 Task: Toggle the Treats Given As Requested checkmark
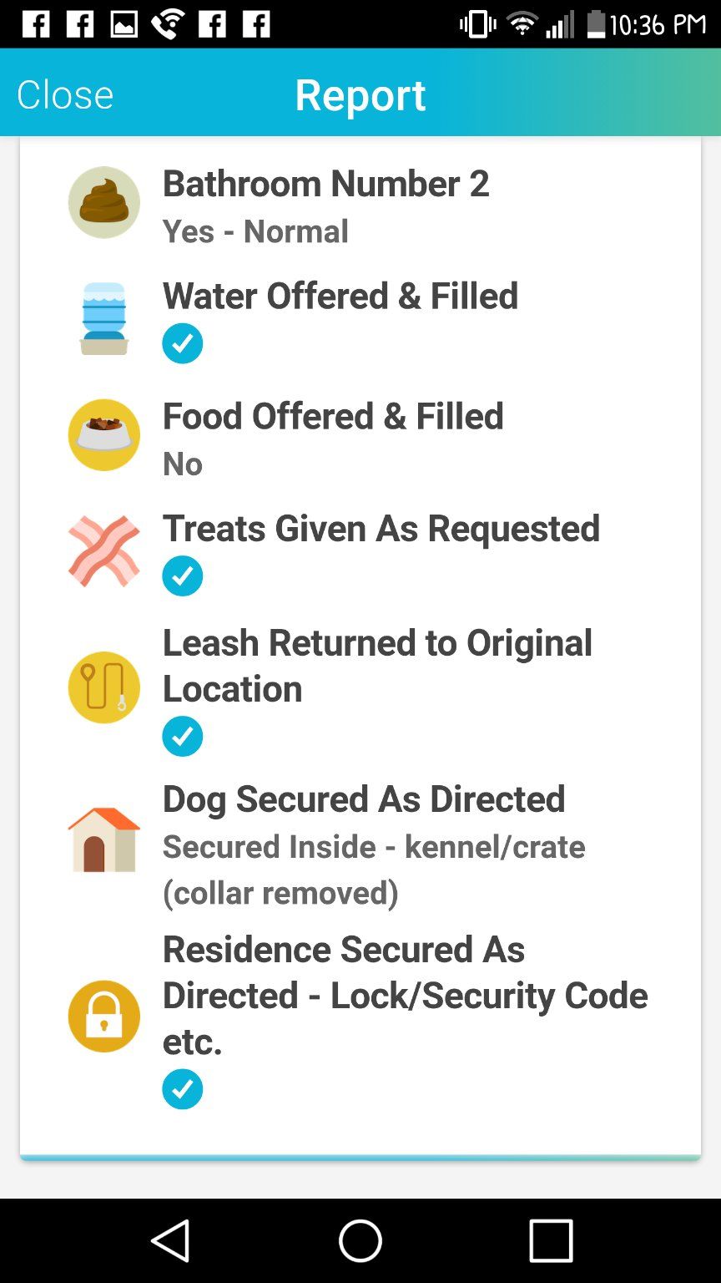click(182, 576)
